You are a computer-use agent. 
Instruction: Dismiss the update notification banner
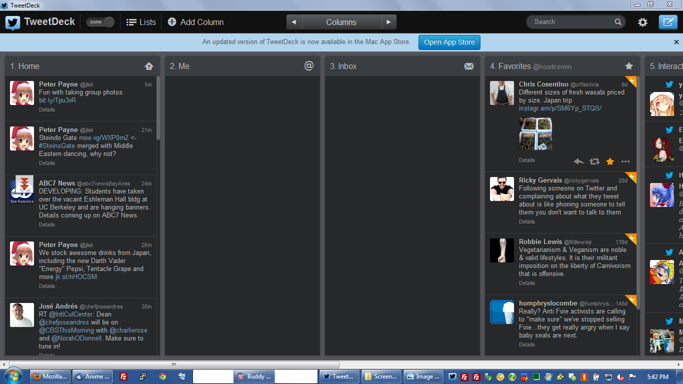[x=676, y=42]
